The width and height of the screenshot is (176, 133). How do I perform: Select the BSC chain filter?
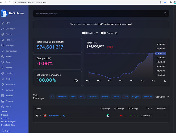82,97
